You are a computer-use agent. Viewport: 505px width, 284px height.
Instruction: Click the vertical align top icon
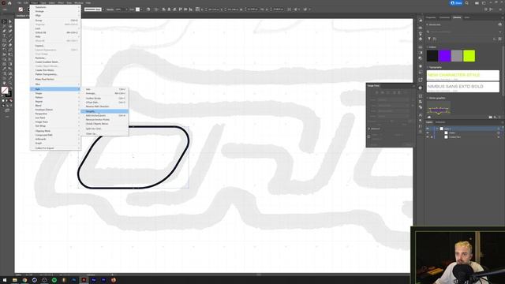click(x=180, y=9)
